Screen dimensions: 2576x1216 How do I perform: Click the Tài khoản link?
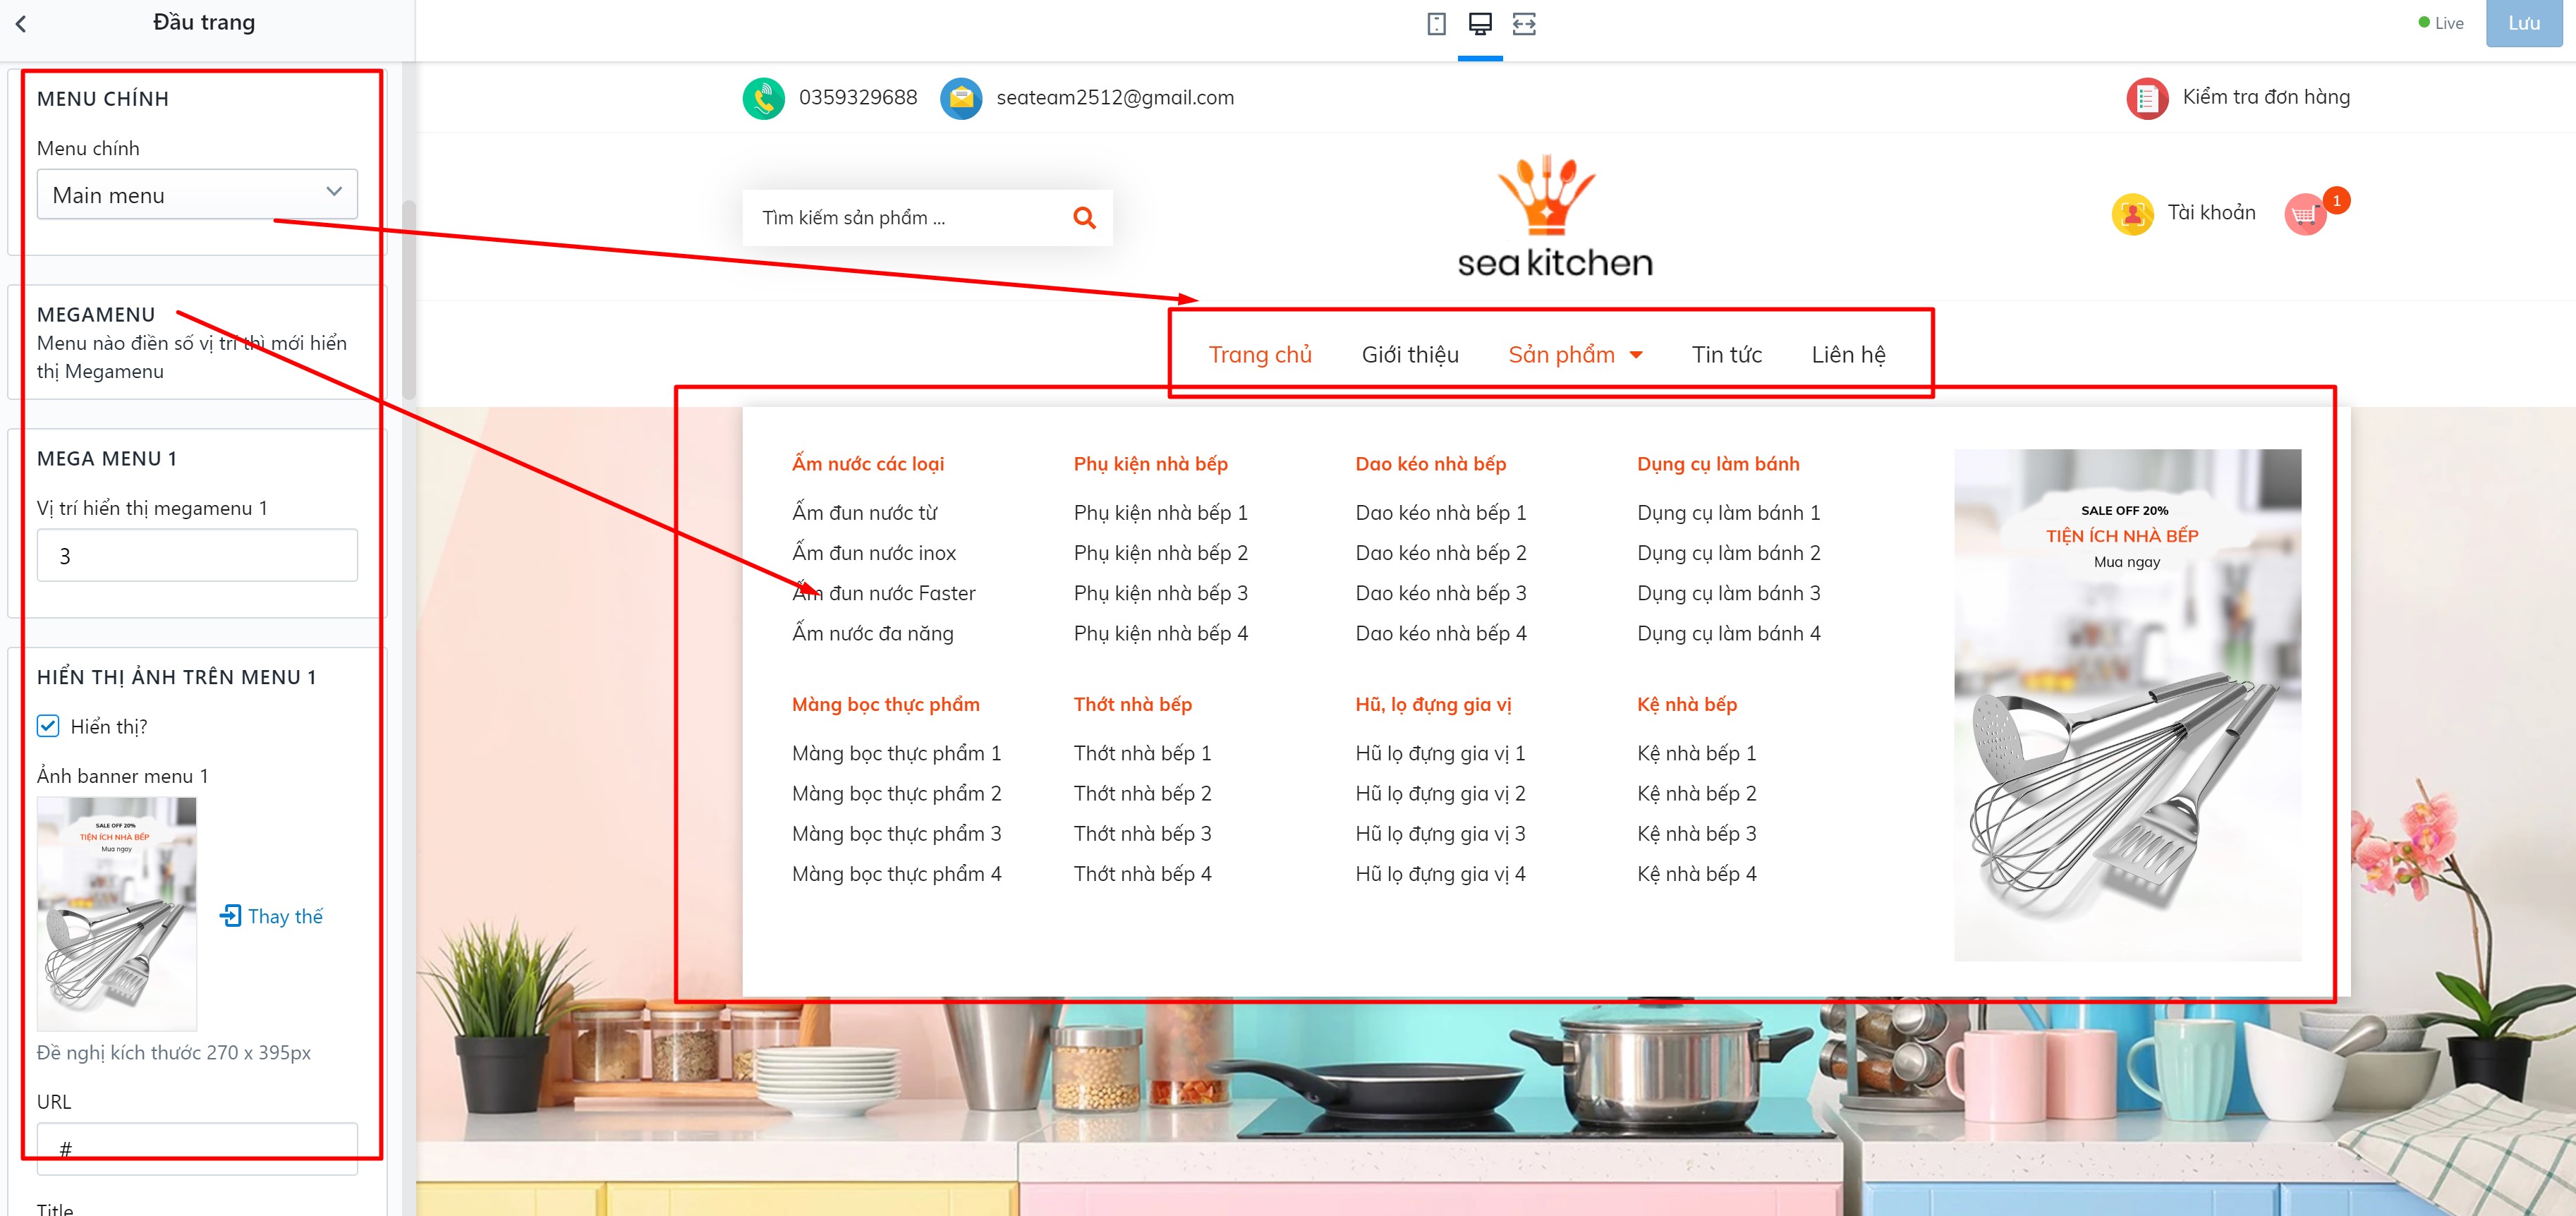coord(2211,212)
